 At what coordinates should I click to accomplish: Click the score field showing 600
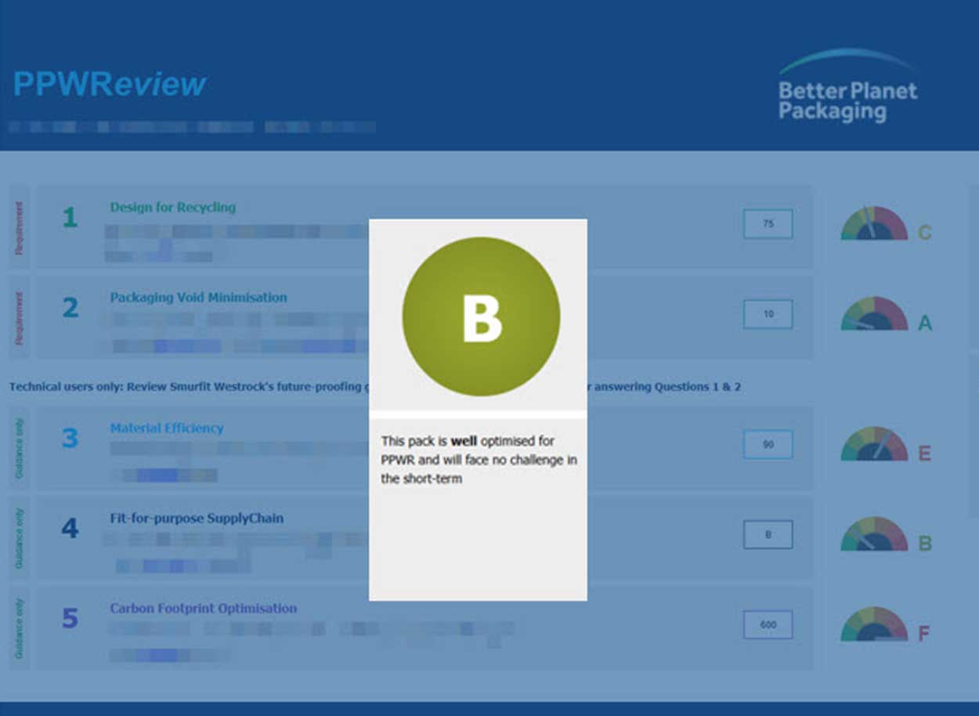pos(768,625)
